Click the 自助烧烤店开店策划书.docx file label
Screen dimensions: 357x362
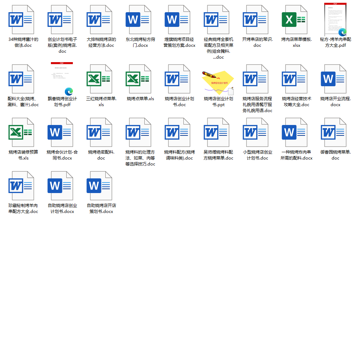click(x=101, y=208)
